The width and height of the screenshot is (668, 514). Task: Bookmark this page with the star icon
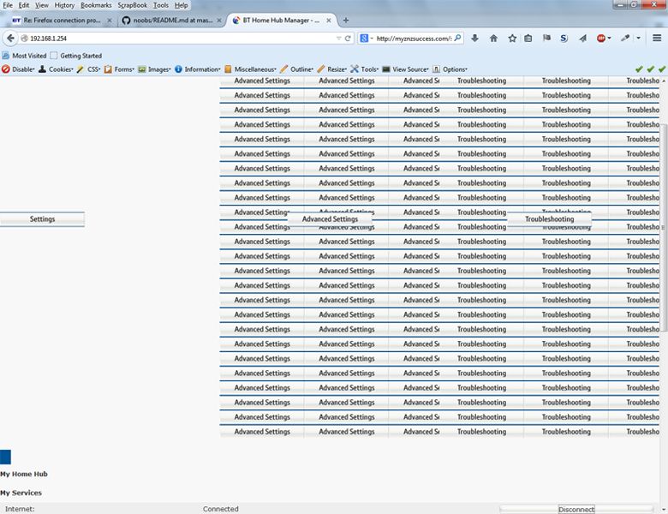point(512,38)
